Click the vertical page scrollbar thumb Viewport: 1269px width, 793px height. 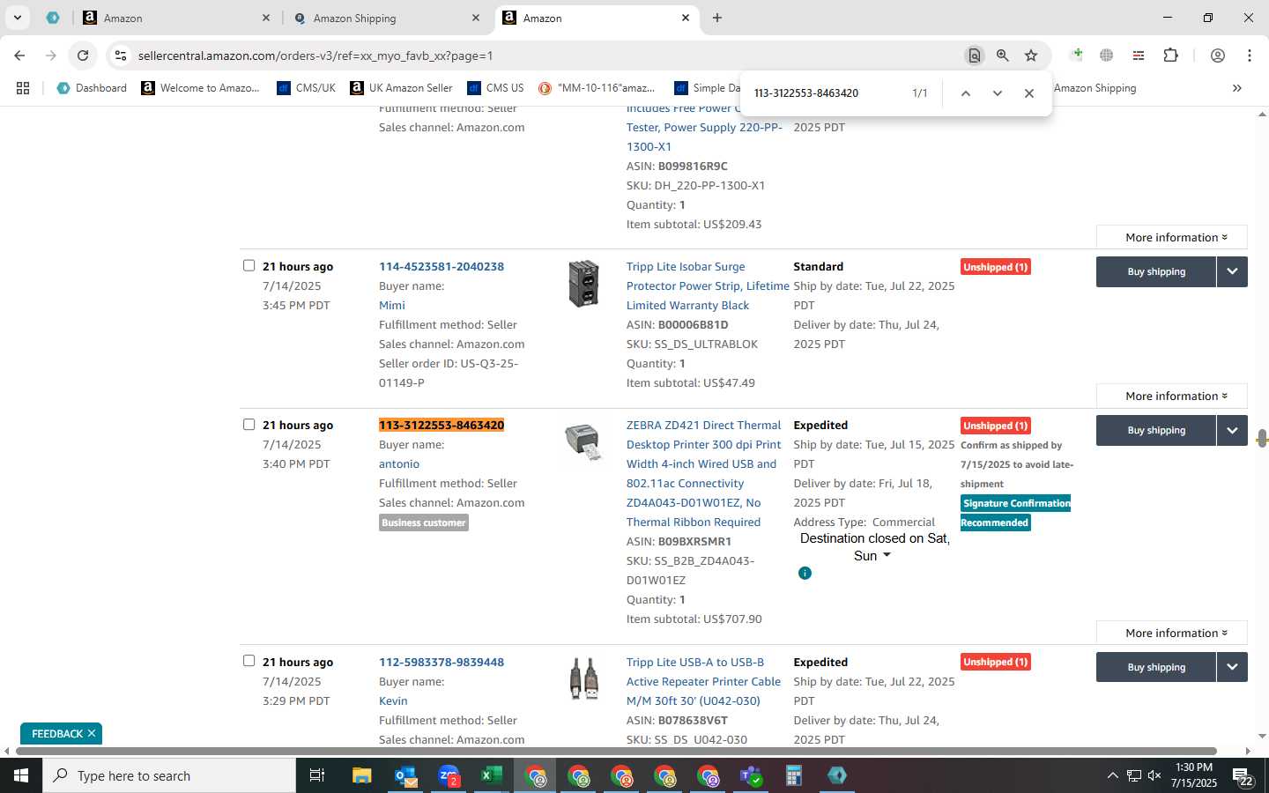click(1262, 438)
